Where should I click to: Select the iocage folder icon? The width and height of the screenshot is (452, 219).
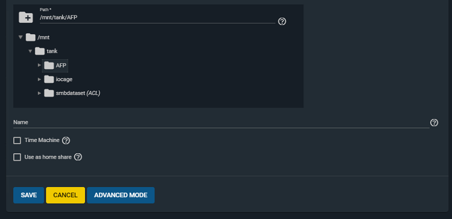click(x=49, y=79)
